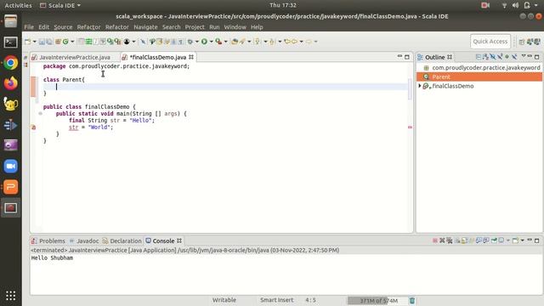
Task: Open Google Chrome from the dock
Action: (x=11, y=63)
